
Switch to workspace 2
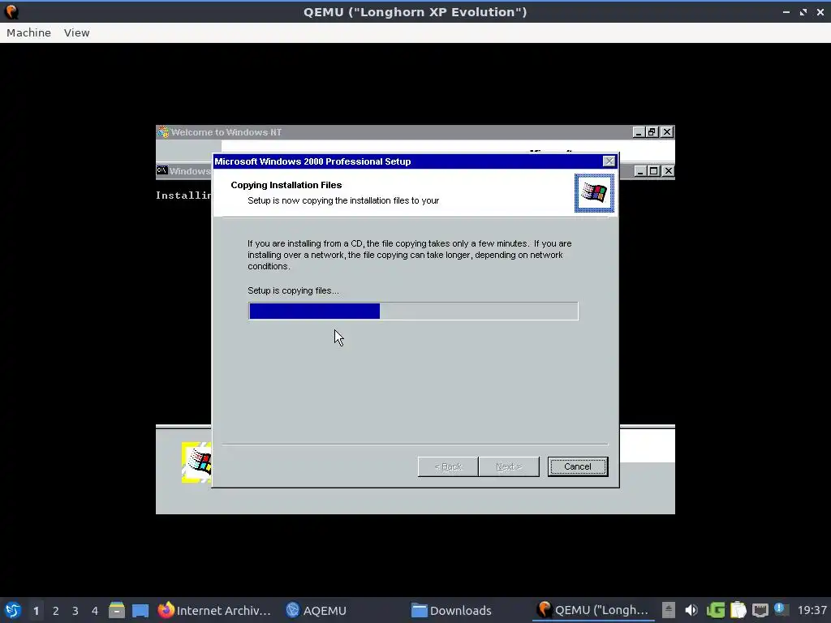(x=56, y=611)
